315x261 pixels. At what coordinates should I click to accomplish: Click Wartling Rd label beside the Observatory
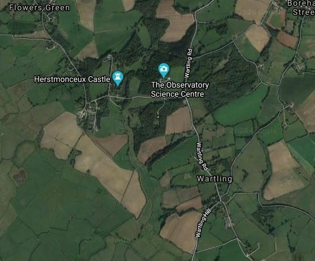pos(188,63)
